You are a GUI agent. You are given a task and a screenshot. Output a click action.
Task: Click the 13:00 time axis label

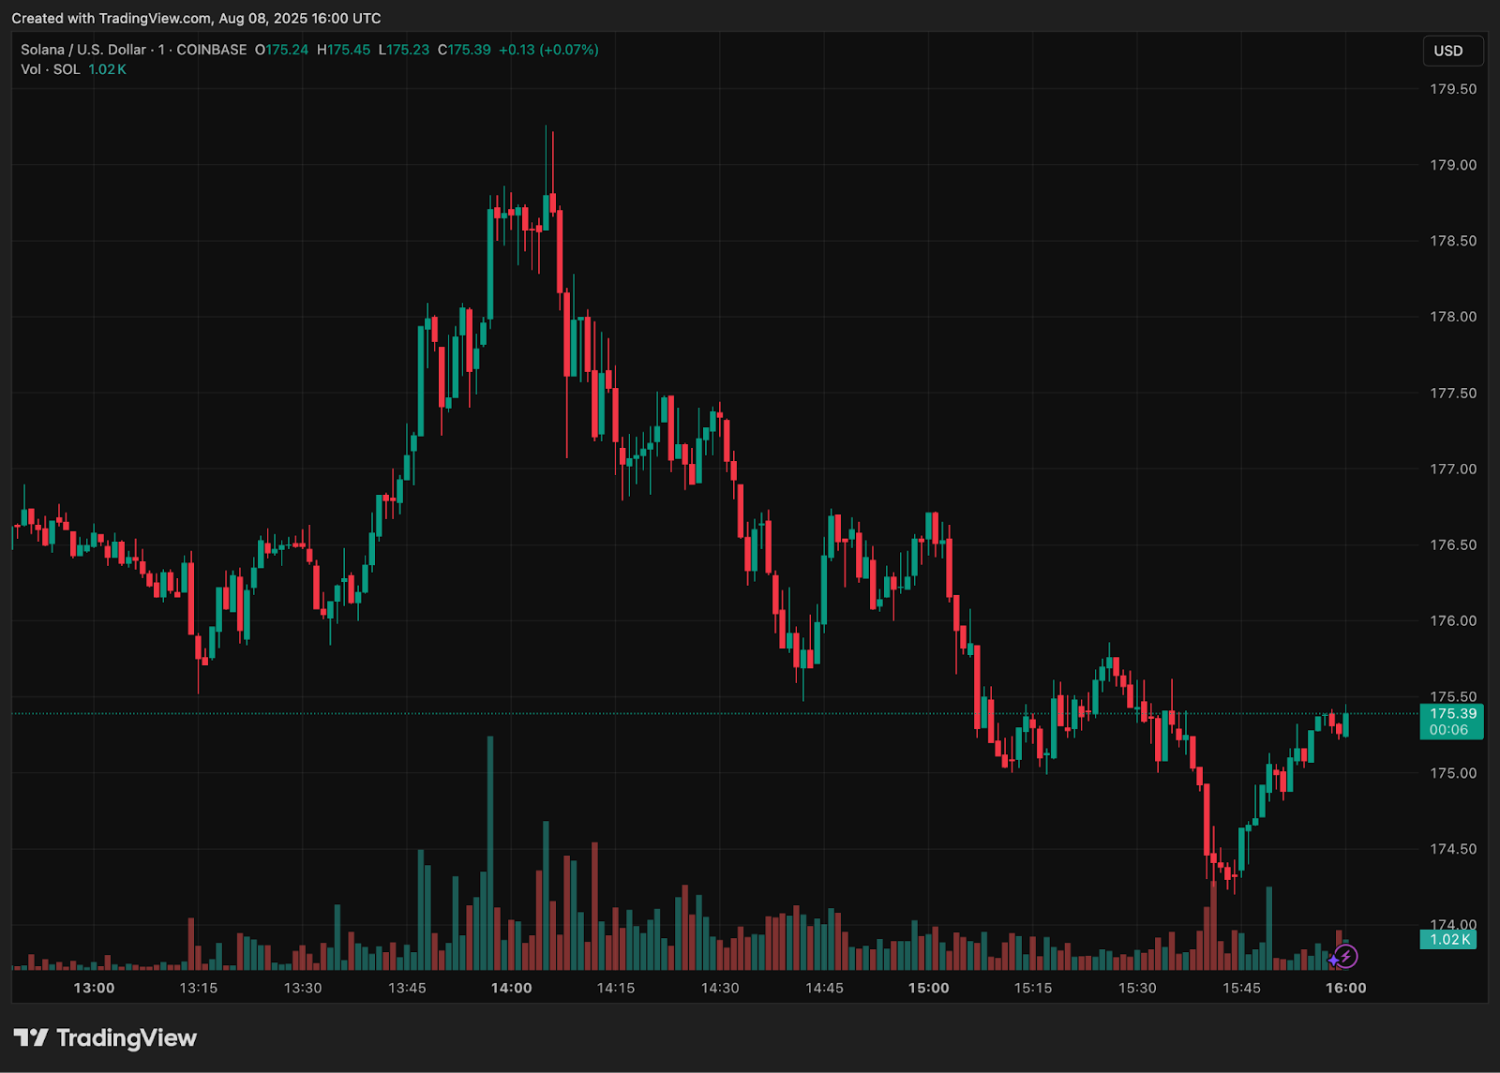pos(94,988)
